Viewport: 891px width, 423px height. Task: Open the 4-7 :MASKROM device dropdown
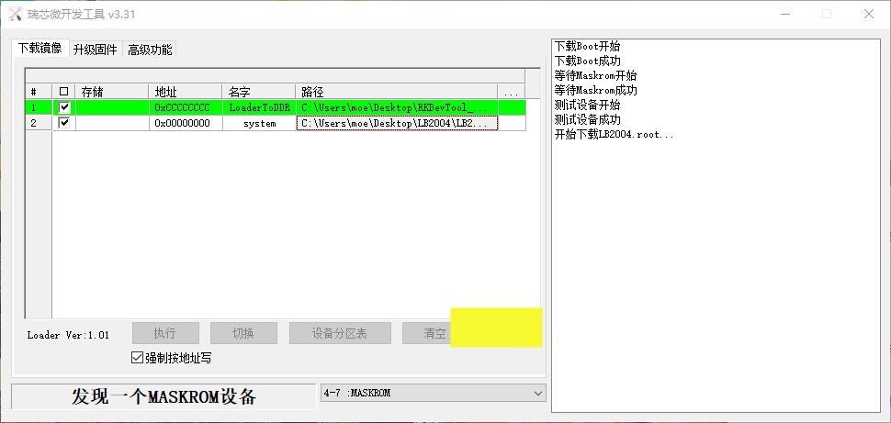[x=433, y=393]
